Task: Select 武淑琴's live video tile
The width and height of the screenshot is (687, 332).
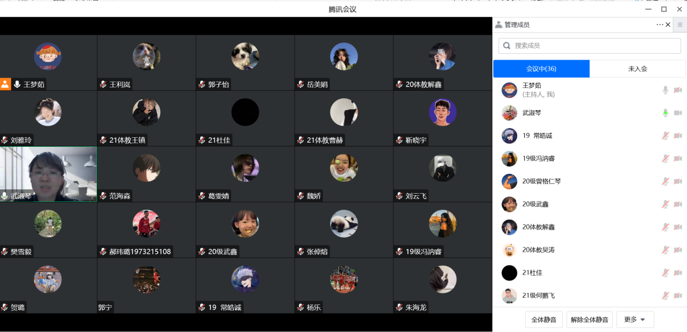Action: coord(49,174)
